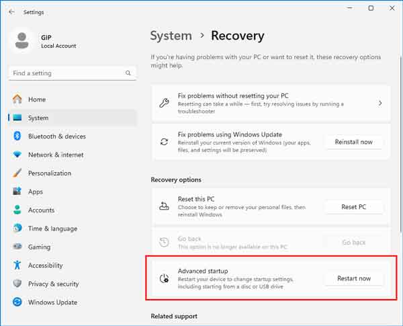Open Privacy & security settings

click(73, 284)
